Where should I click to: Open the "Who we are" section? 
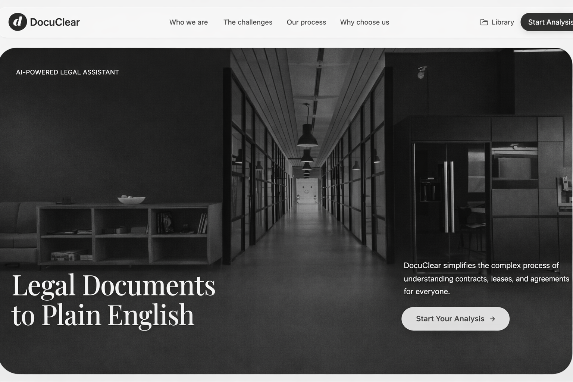pos(188,22)
